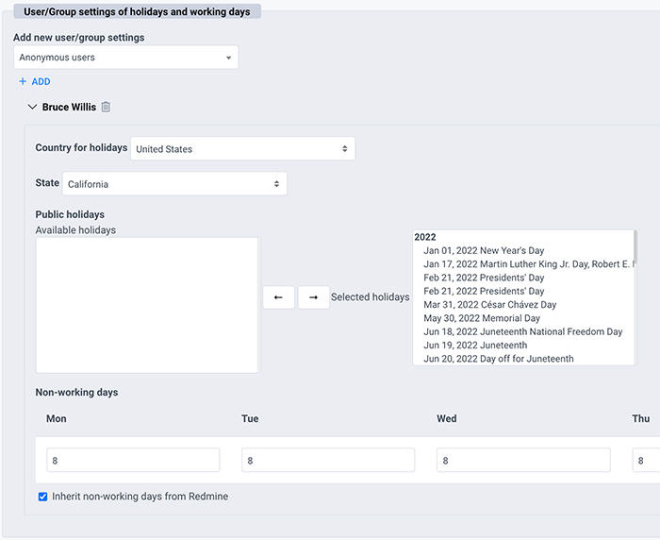Select Mar 31, 2022 César Chávez Day
The image size is (660, 540).
pos(490,304)
